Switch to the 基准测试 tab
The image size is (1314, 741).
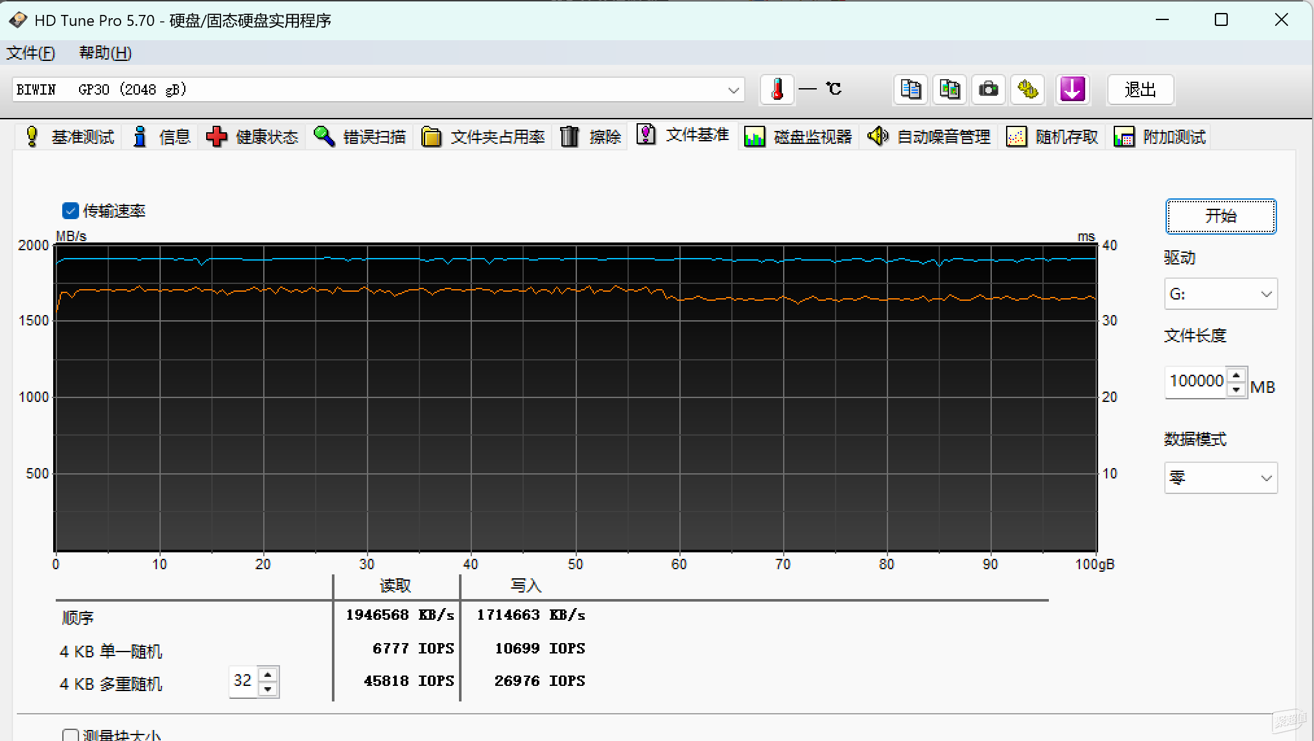tap(69, 137)
